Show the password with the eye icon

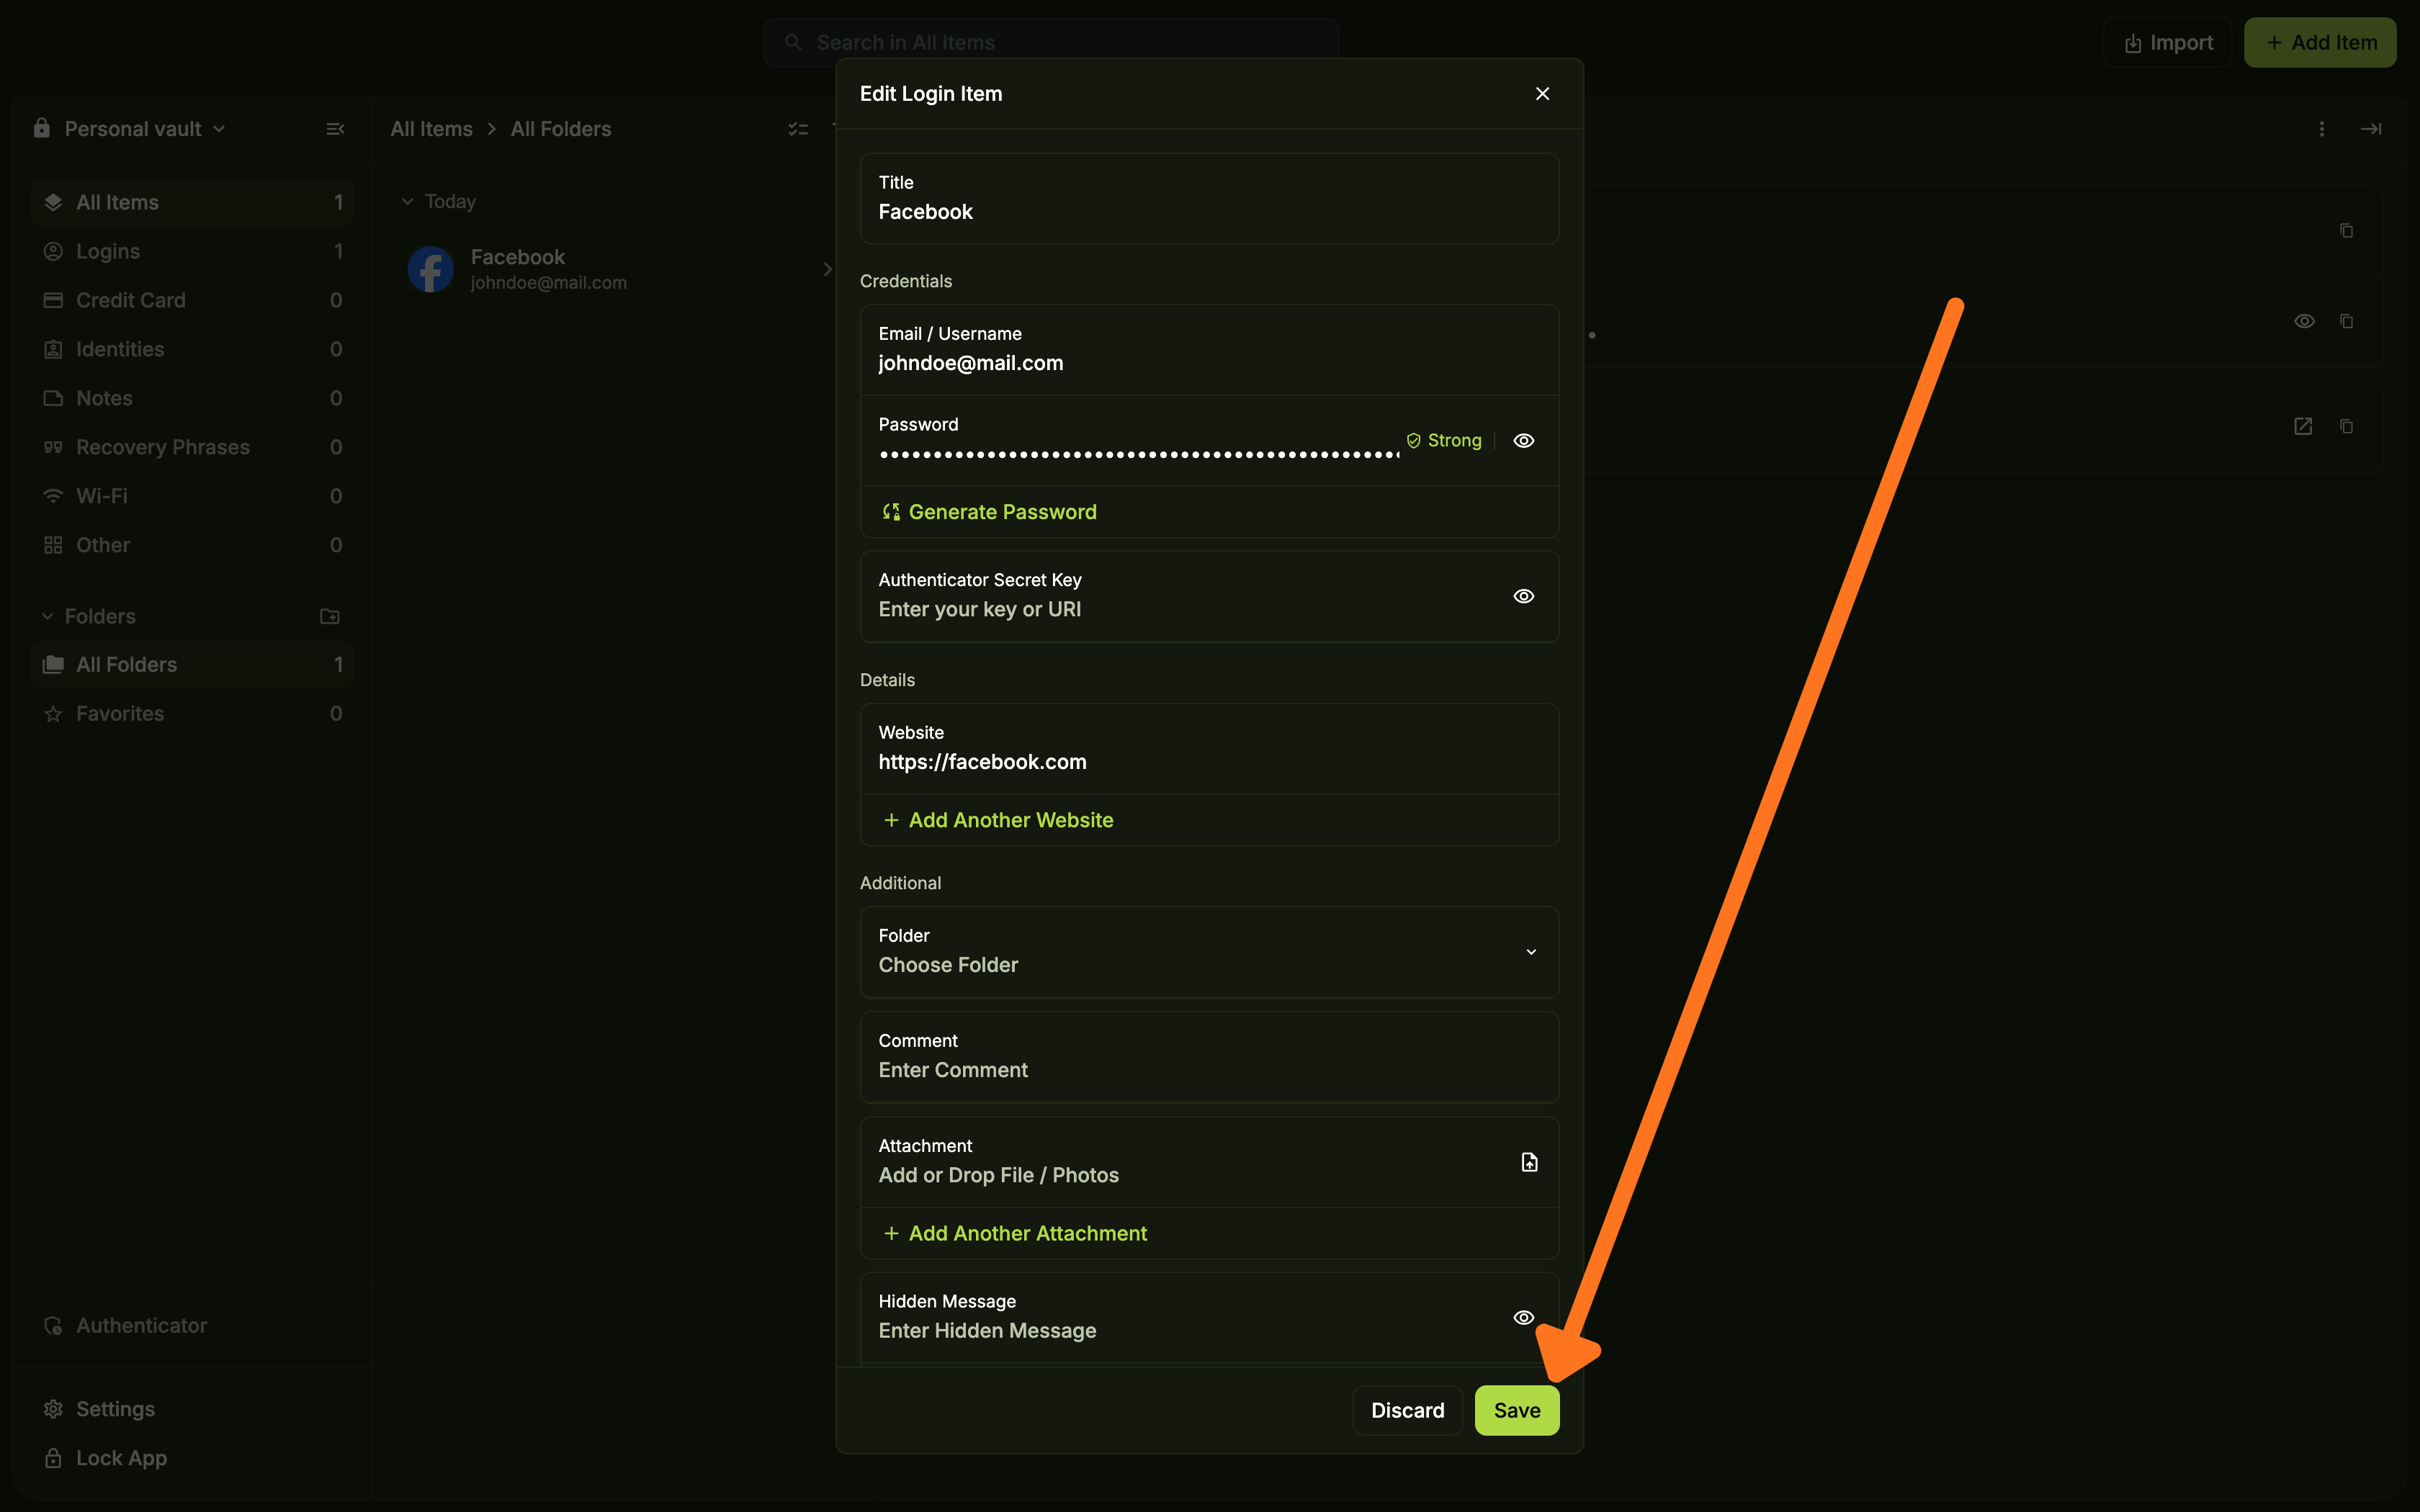coord(1523,440)
